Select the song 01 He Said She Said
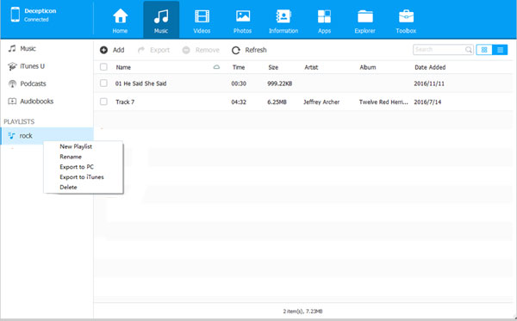Screen dimensions: 517x321 coord(140,83)
